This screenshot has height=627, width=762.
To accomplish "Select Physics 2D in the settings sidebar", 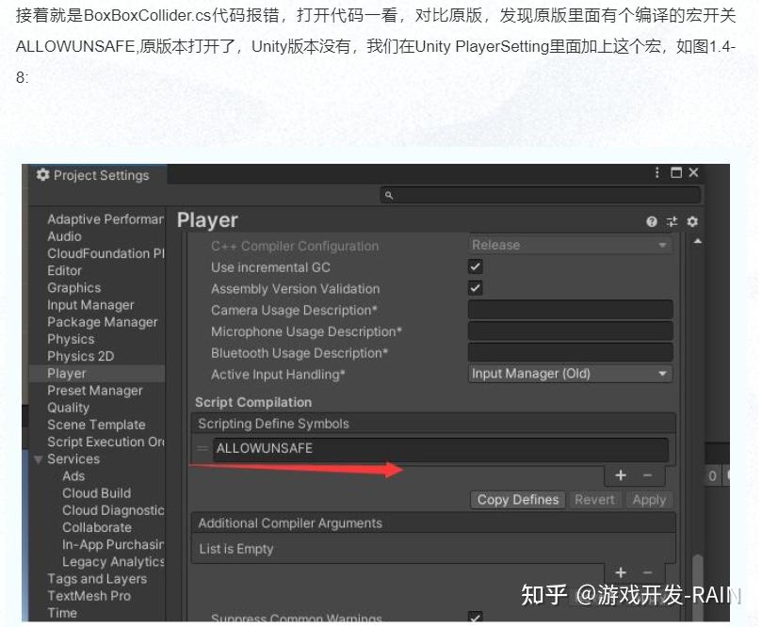I will [x=75, y=356].
